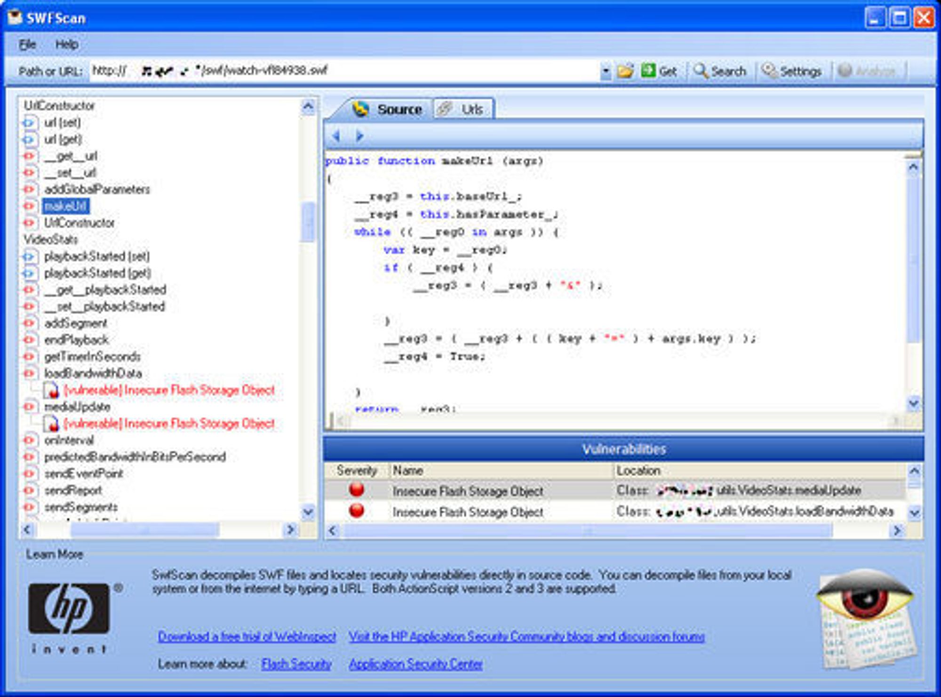The image size is (941, 697).
Task: Select the makeUrl method
Action: pyautogui.click(x=65, y=206)
